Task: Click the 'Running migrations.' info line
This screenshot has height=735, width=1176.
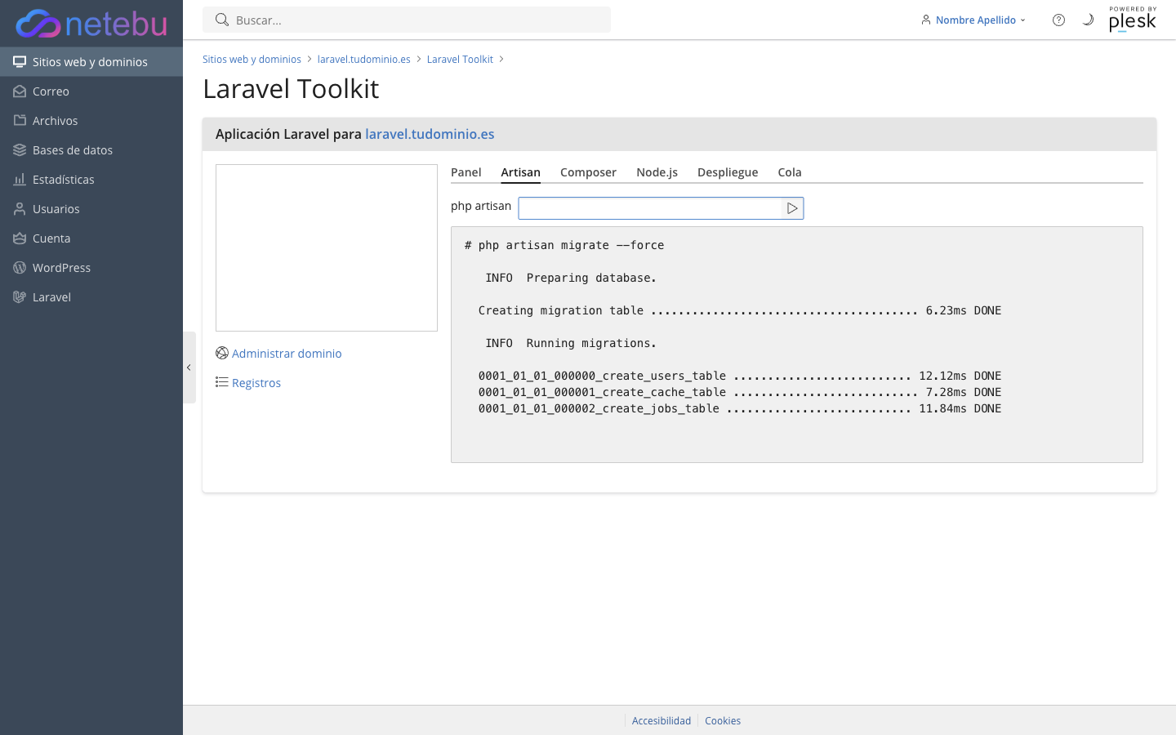Action: point(571,343)
